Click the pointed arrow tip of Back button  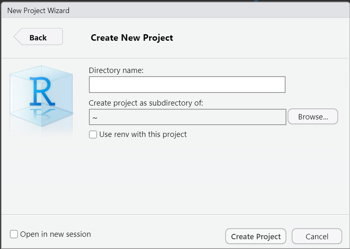point(17,37)
